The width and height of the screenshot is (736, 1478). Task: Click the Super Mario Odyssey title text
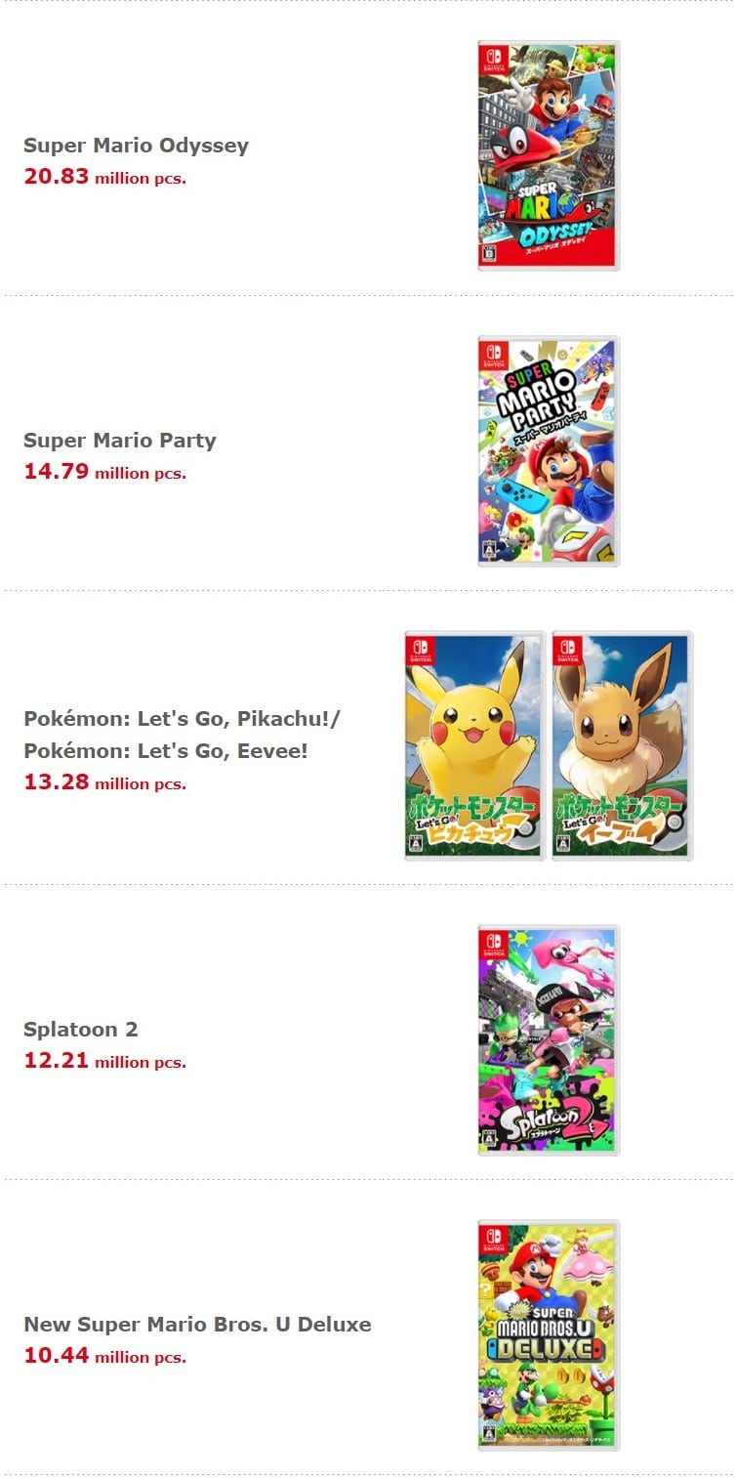pyautogui.click(x=136, y=146)
